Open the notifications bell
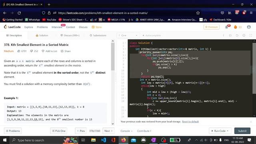This screenshot has width=256, height=144. click(x=227, y=27)
